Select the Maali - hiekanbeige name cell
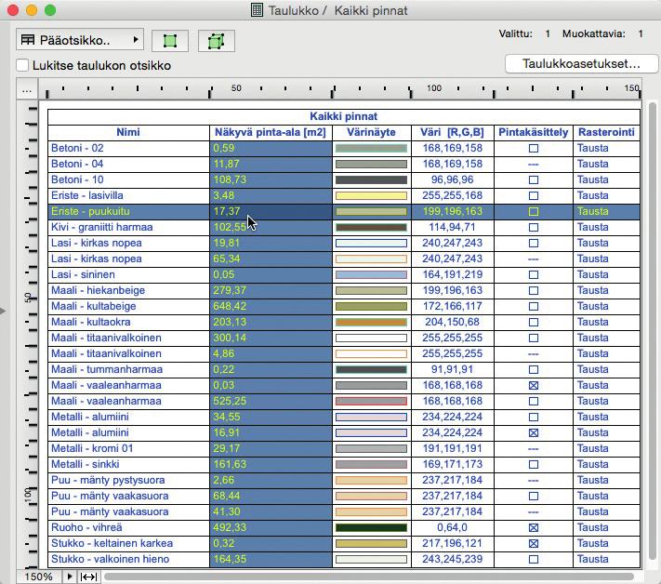 (128, 290)
